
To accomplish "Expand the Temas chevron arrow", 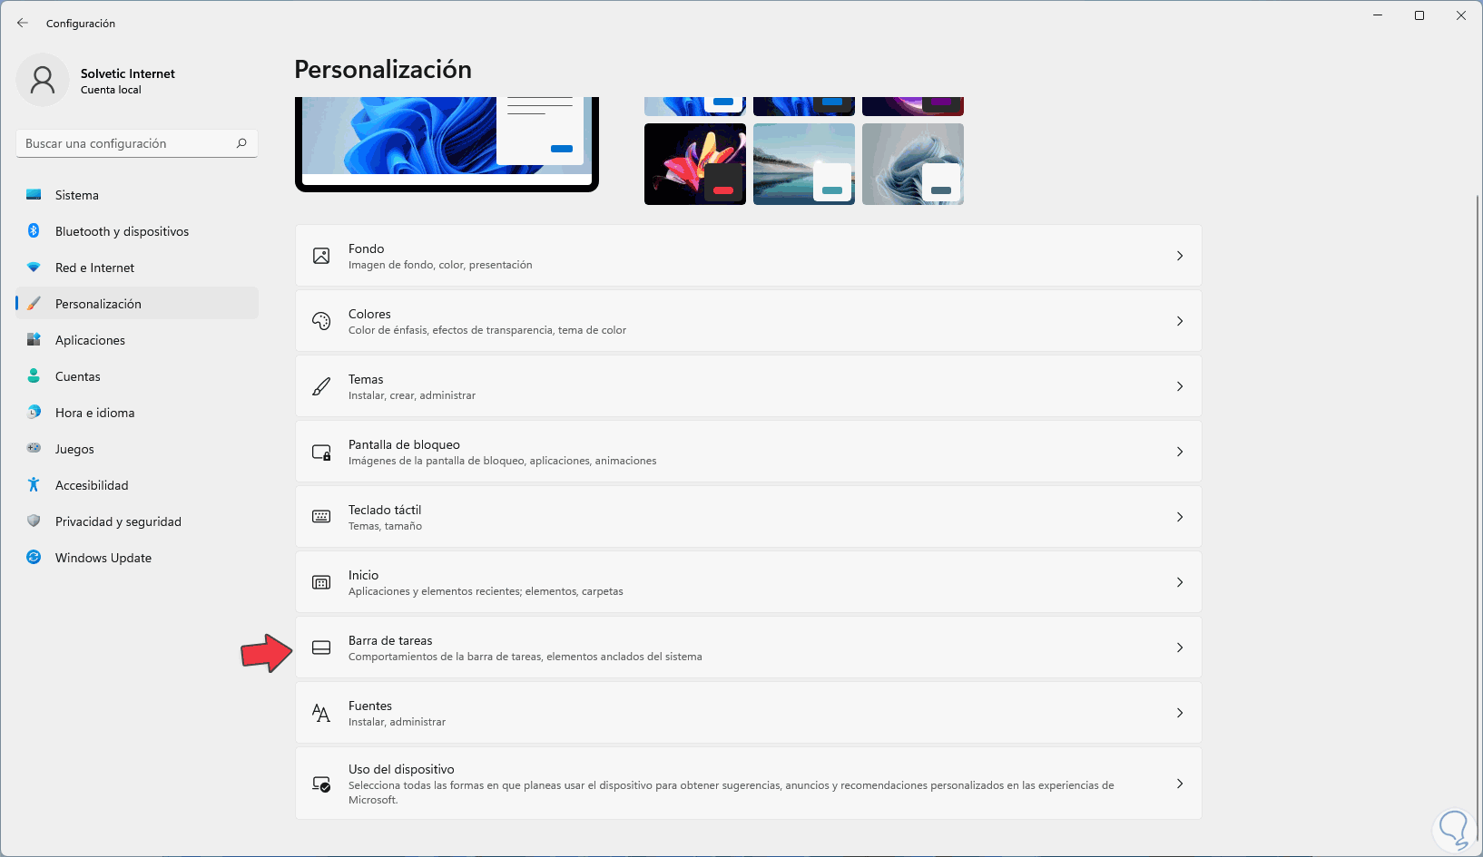I will point(1180,386).
